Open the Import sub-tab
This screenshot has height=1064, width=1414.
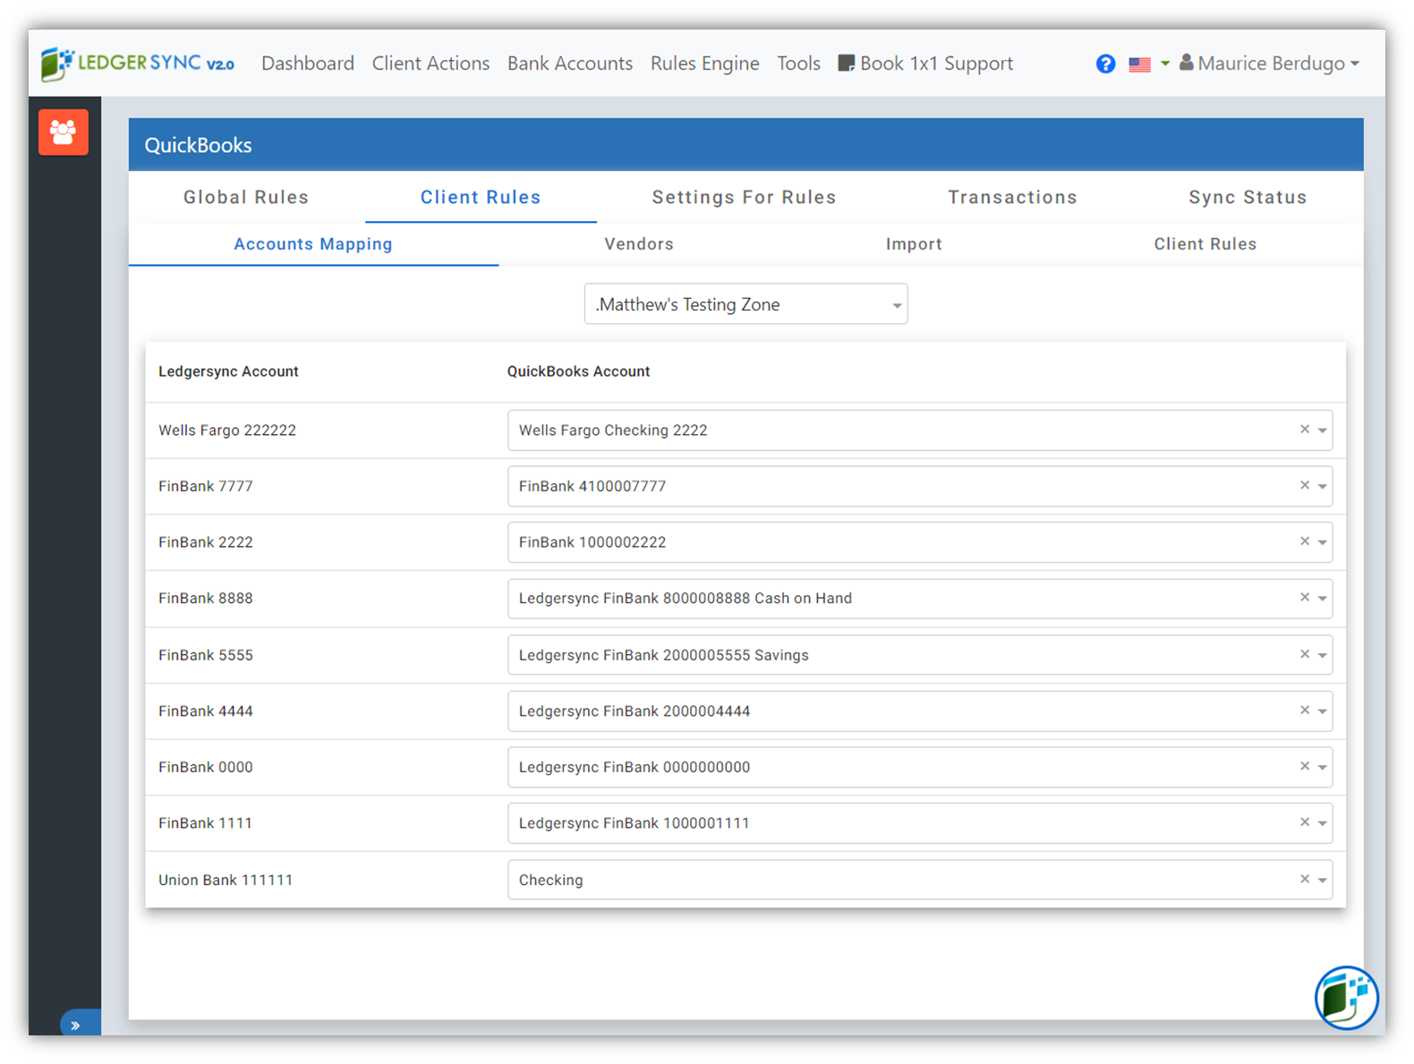914,244
